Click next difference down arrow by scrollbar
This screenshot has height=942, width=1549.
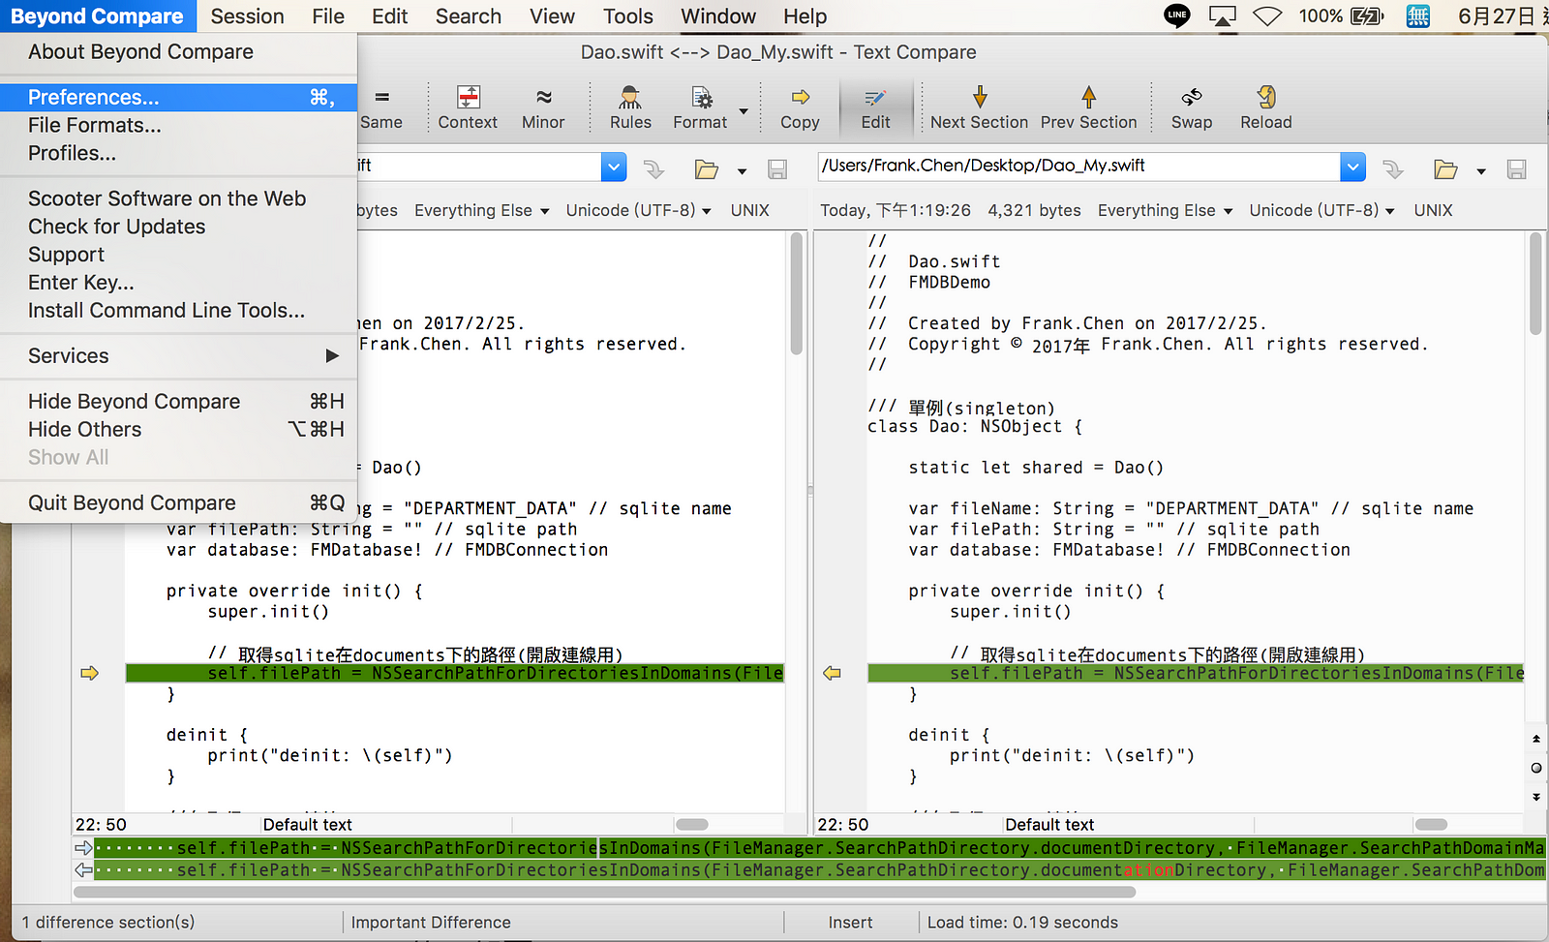pos(1536,797)
